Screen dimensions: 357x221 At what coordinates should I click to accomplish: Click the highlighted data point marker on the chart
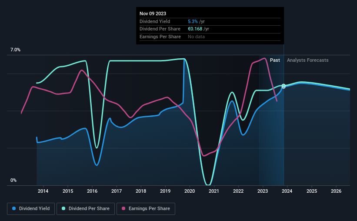[x=284, y=86]
